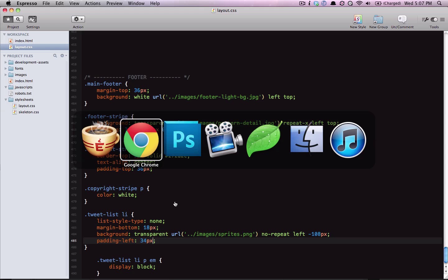448x280 pixels.
Task: Click the FOOTER comment line
Action: click(x=137, y=77)
